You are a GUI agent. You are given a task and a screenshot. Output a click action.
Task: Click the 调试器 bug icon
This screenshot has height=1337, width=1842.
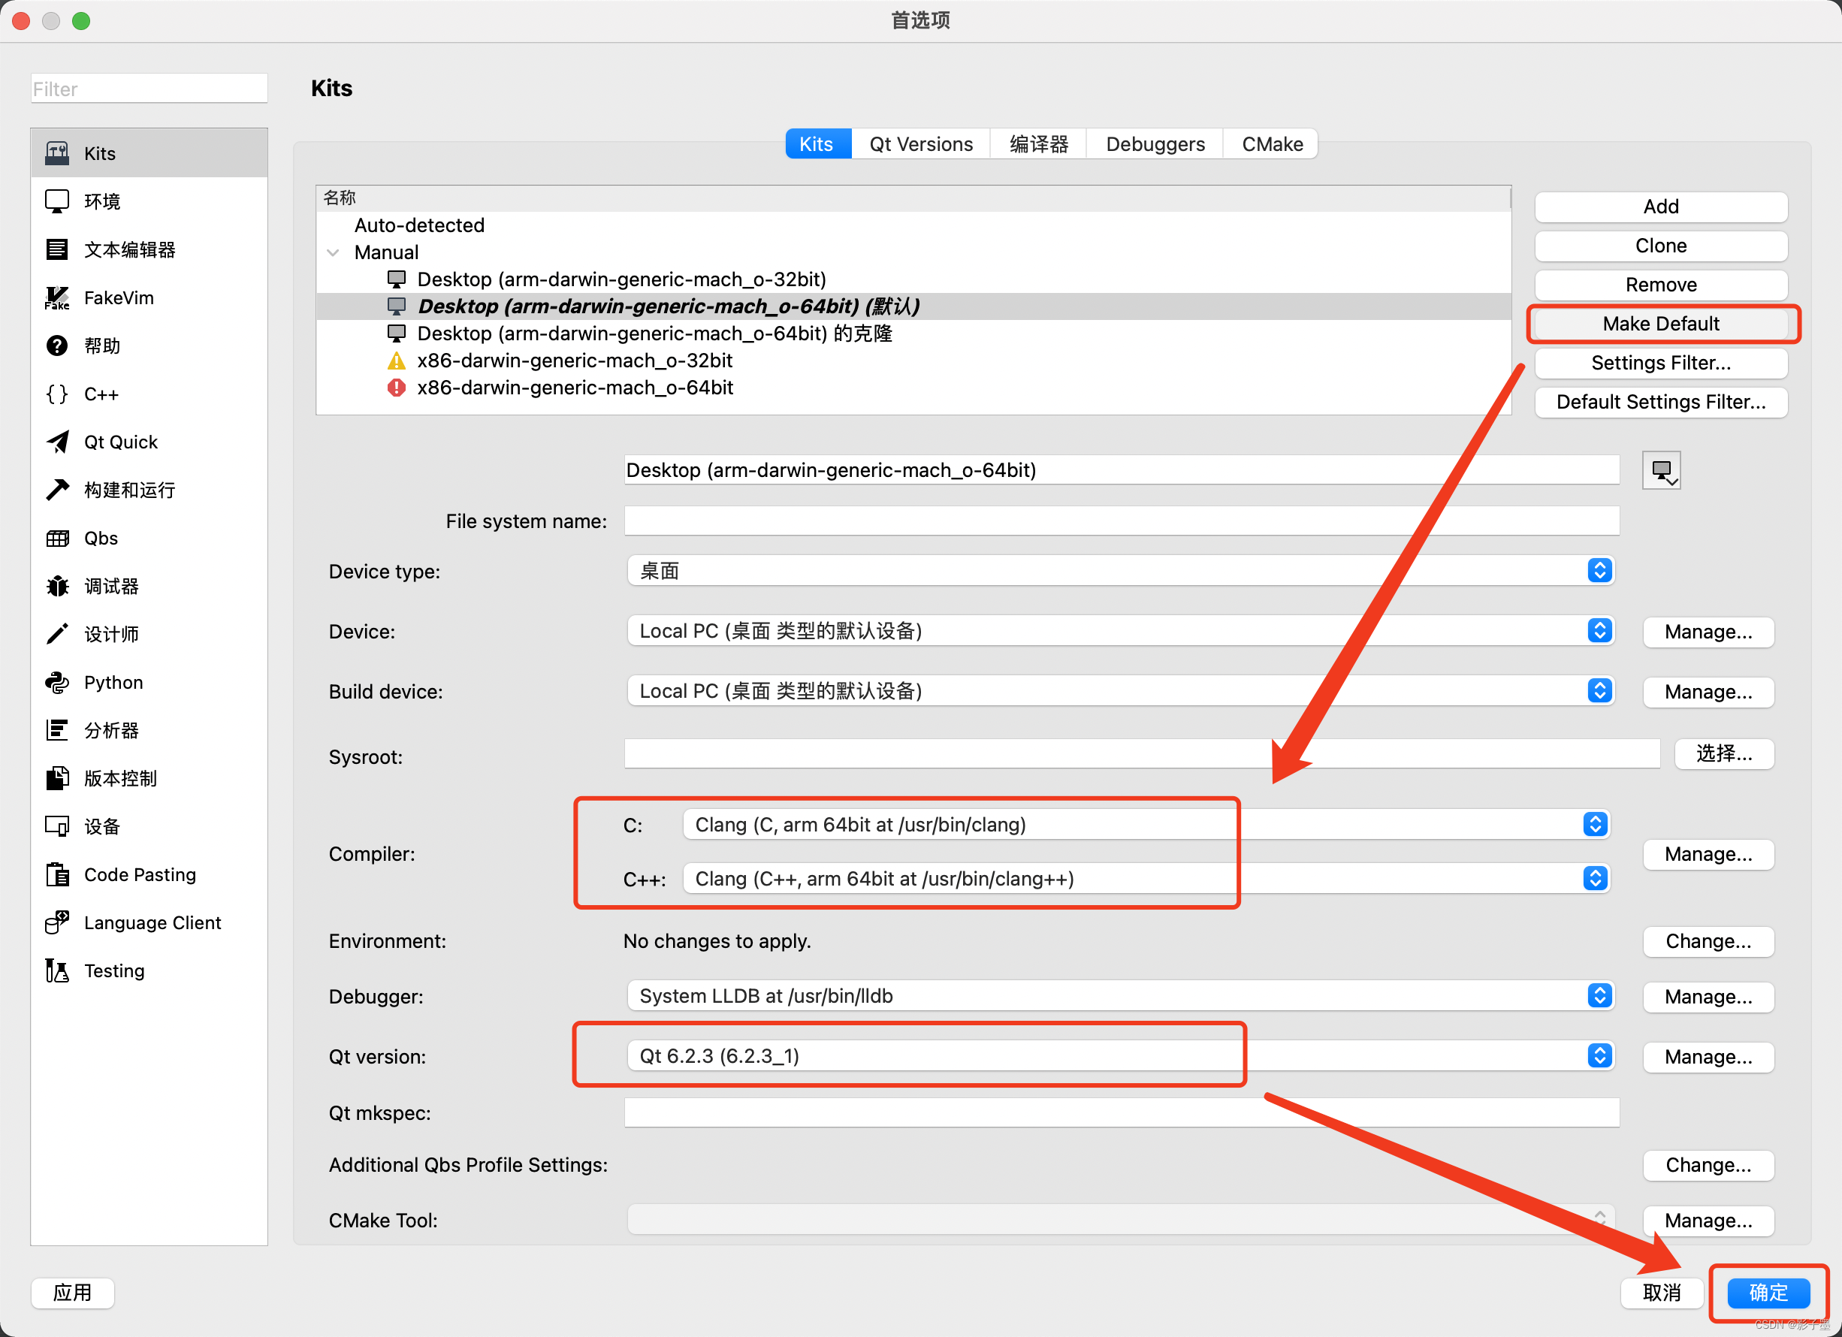[57, 587]
